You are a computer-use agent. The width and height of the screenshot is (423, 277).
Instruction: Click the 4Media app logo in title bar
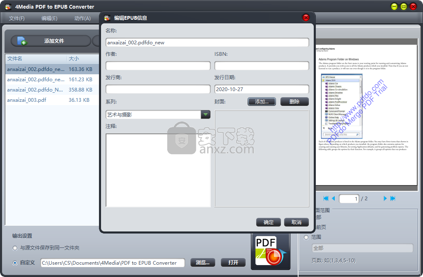pos(8,7)
